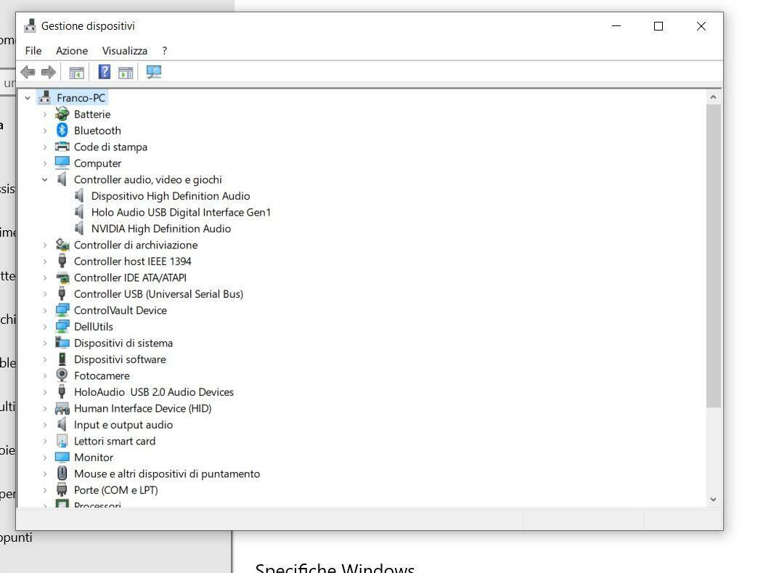This screenshot has width=771, height=573.
Task: Expand the Monitor category arrow
Action: click(x=45, y=457)
